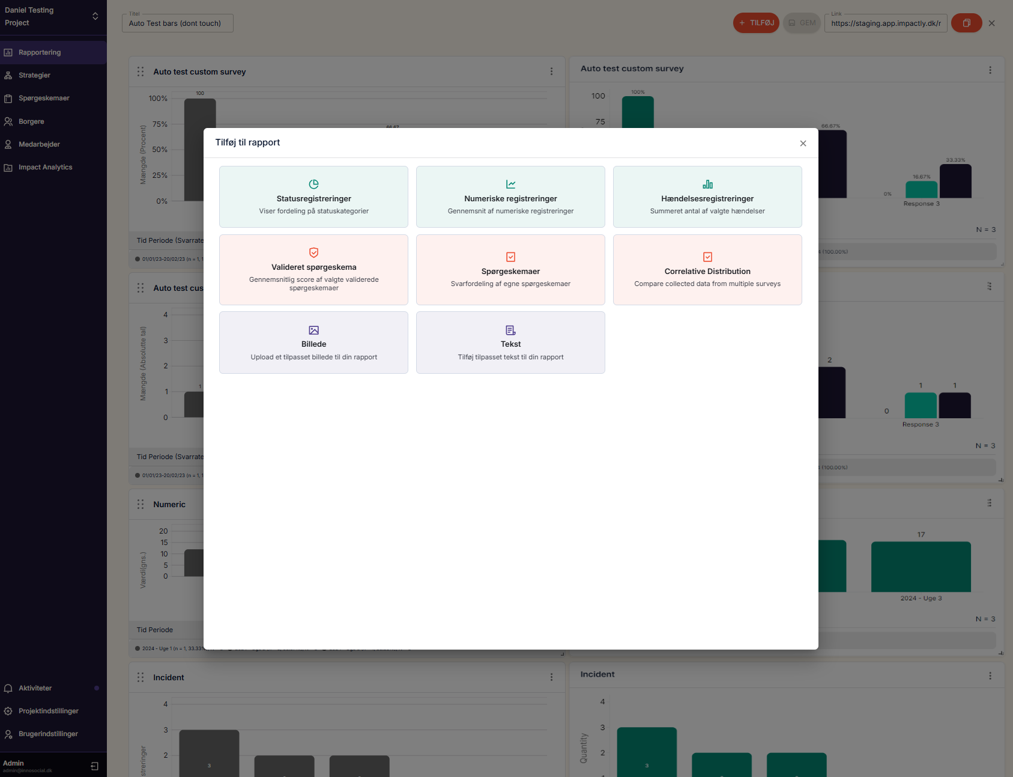
Task: Click the Hændelsesregistreringer bar chart icon
Action: click(707, 184)
